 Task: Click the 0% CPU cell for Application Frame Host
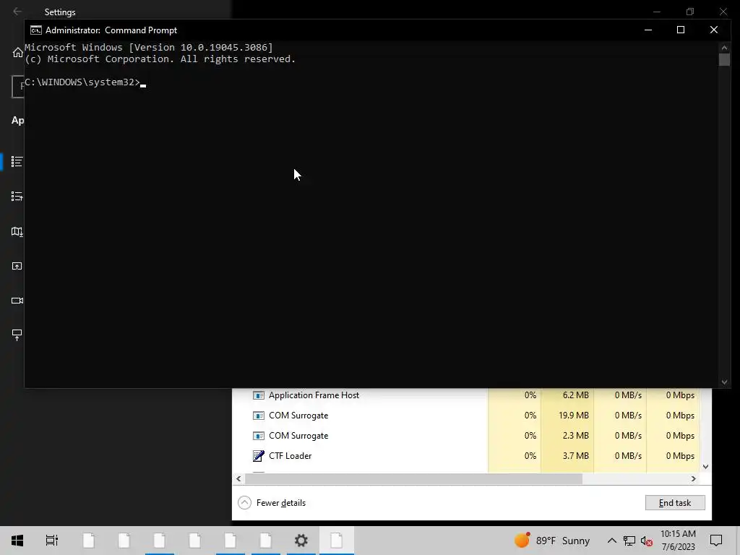coord(515,395)
